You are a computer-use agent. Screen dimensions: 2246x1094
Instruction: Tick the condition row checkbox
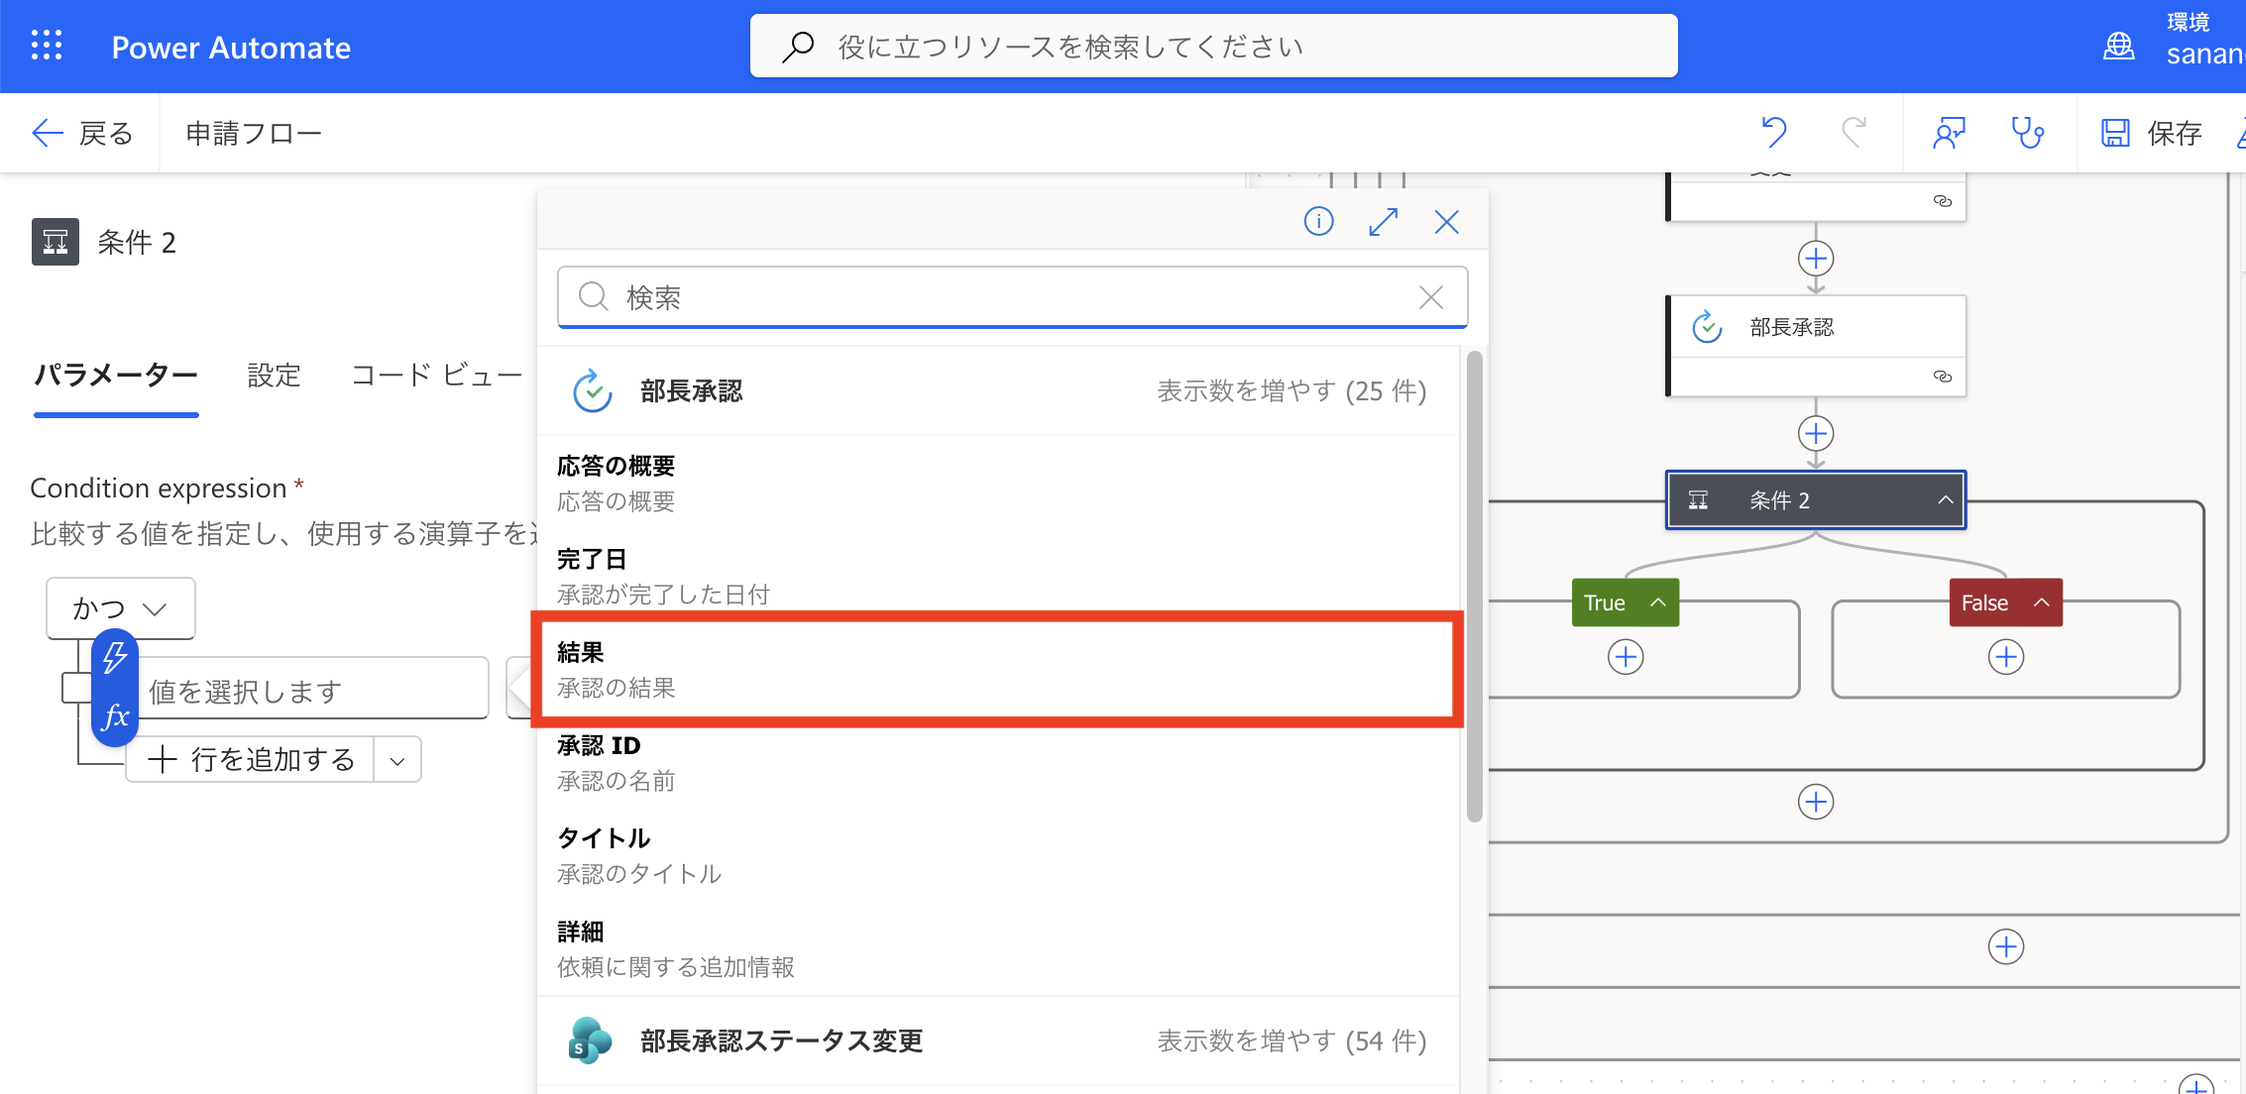(76, 688)
